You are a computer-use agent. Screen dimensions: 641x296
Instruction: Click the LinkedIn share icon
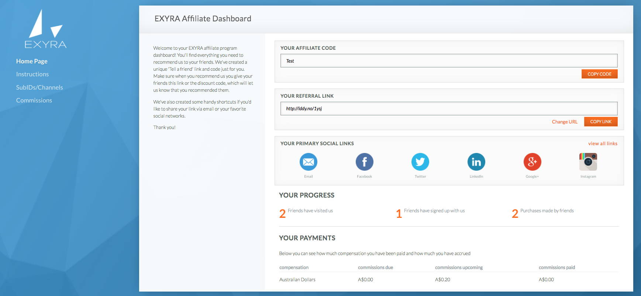476,162
